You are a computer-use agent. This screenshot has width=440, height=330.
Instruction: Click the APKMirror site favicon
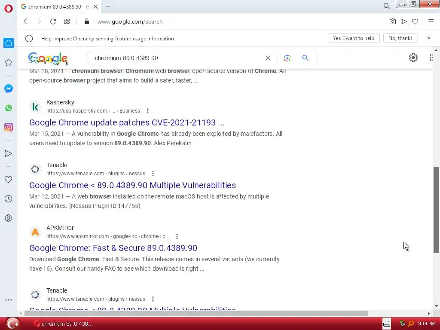[35, 232]
